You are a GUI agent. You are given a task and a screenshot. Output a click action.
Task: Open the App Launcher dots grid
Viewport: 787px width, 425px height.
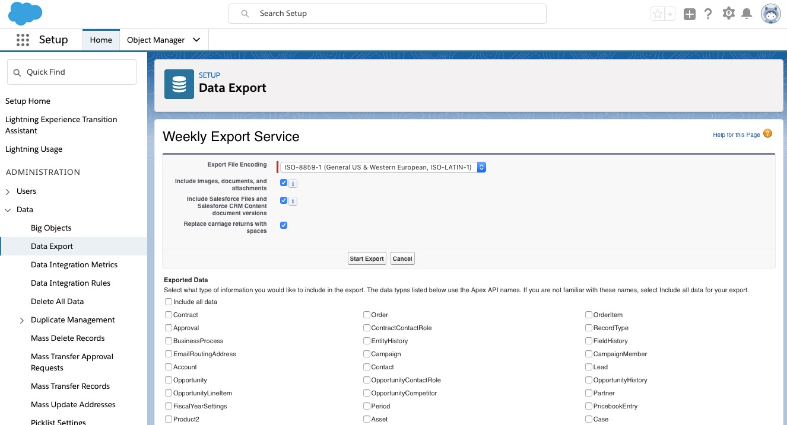click(x=23, y=40)
